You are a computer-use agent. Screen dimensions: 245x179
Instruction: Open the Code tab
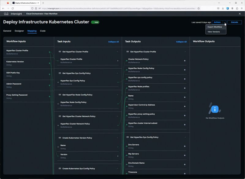43,31
